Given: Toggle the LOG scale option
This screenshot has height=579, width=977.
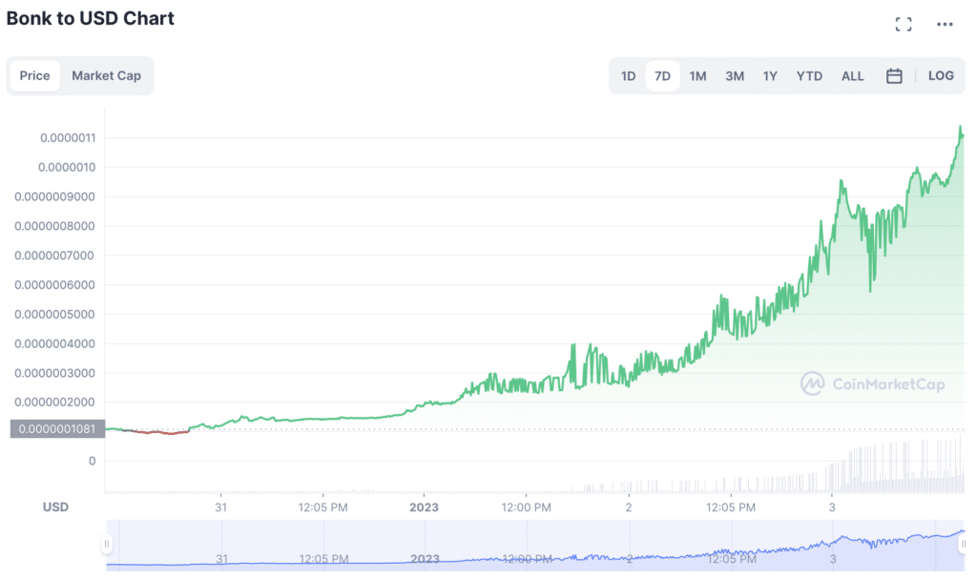Looking at the screenshot, I should coord(941,75).
